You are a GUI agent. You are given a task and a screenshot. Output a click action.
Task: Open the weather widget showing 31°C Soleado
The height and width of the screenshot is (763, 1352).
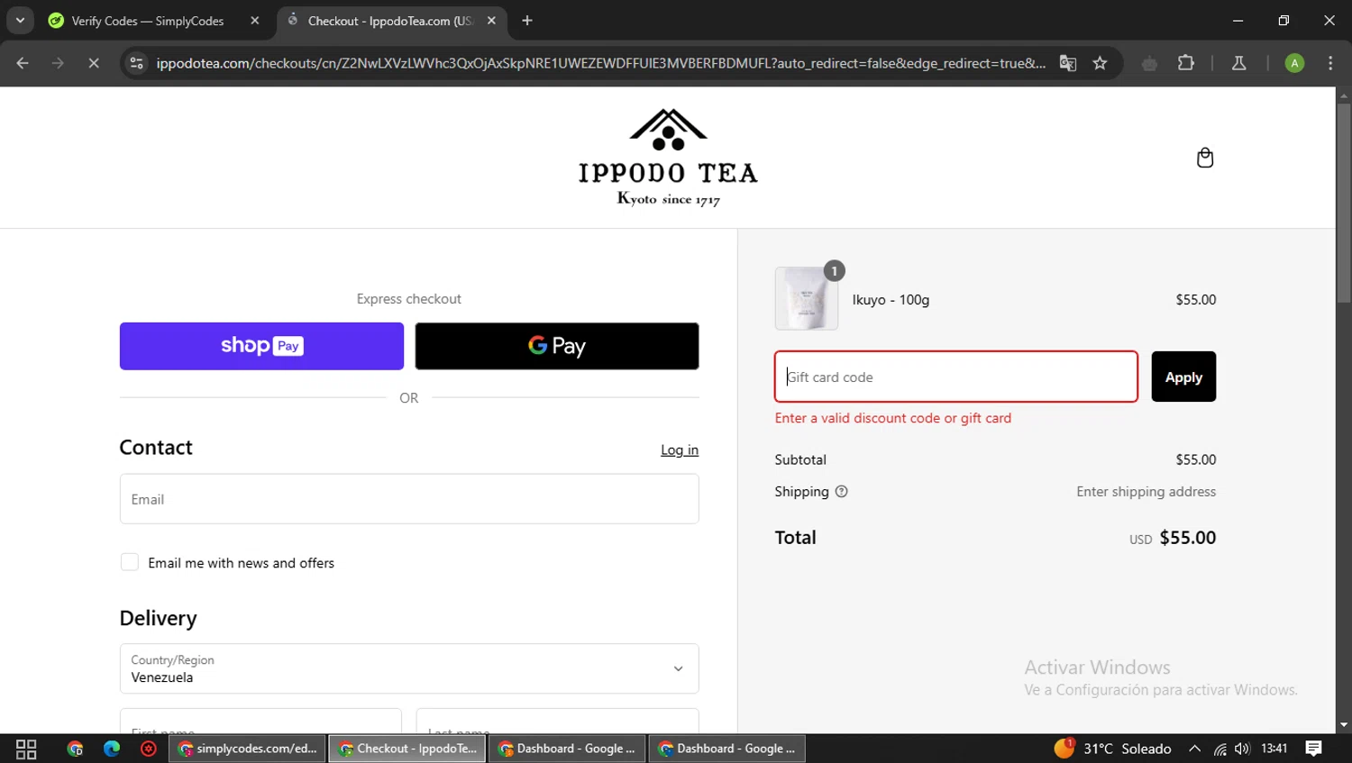pyautogui.click(x=1113, y=749)
